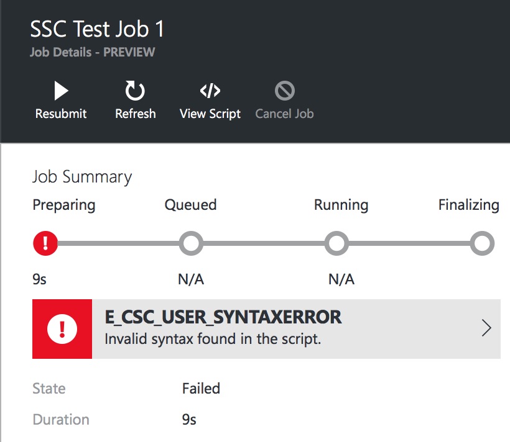510x442 pixels.
Task: Open the View Script code icon
Action: [210, 91]
